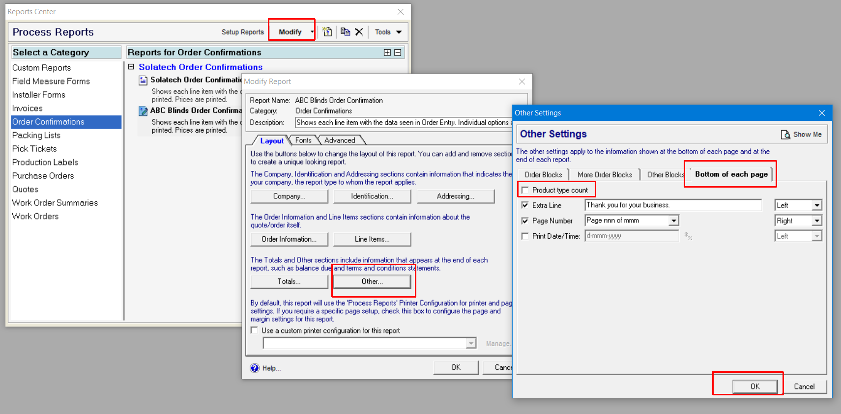The width and height of the screenshot is (841, 414).
Task: Click the blue Help question mark icon
Action: [255, 368]
